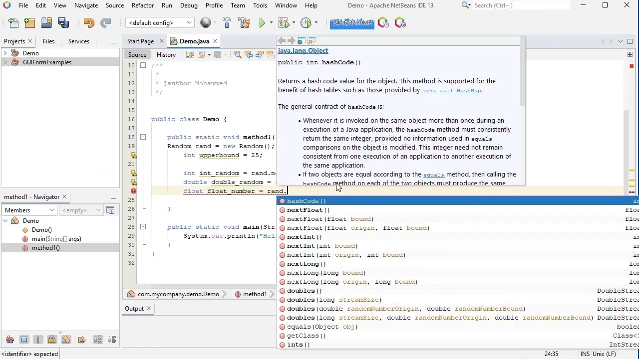Screen dimensions: 639x359
Task: Click the Last Edit icon in editor toolbar
Action: [x=190, y=55]
